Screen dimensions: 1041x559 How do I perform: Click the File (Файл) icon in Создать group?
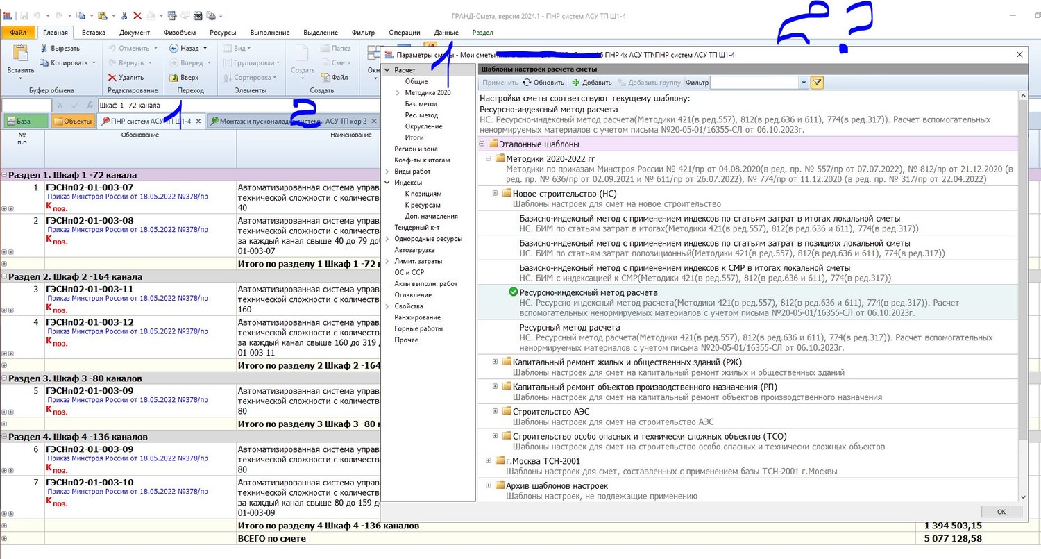325,78
